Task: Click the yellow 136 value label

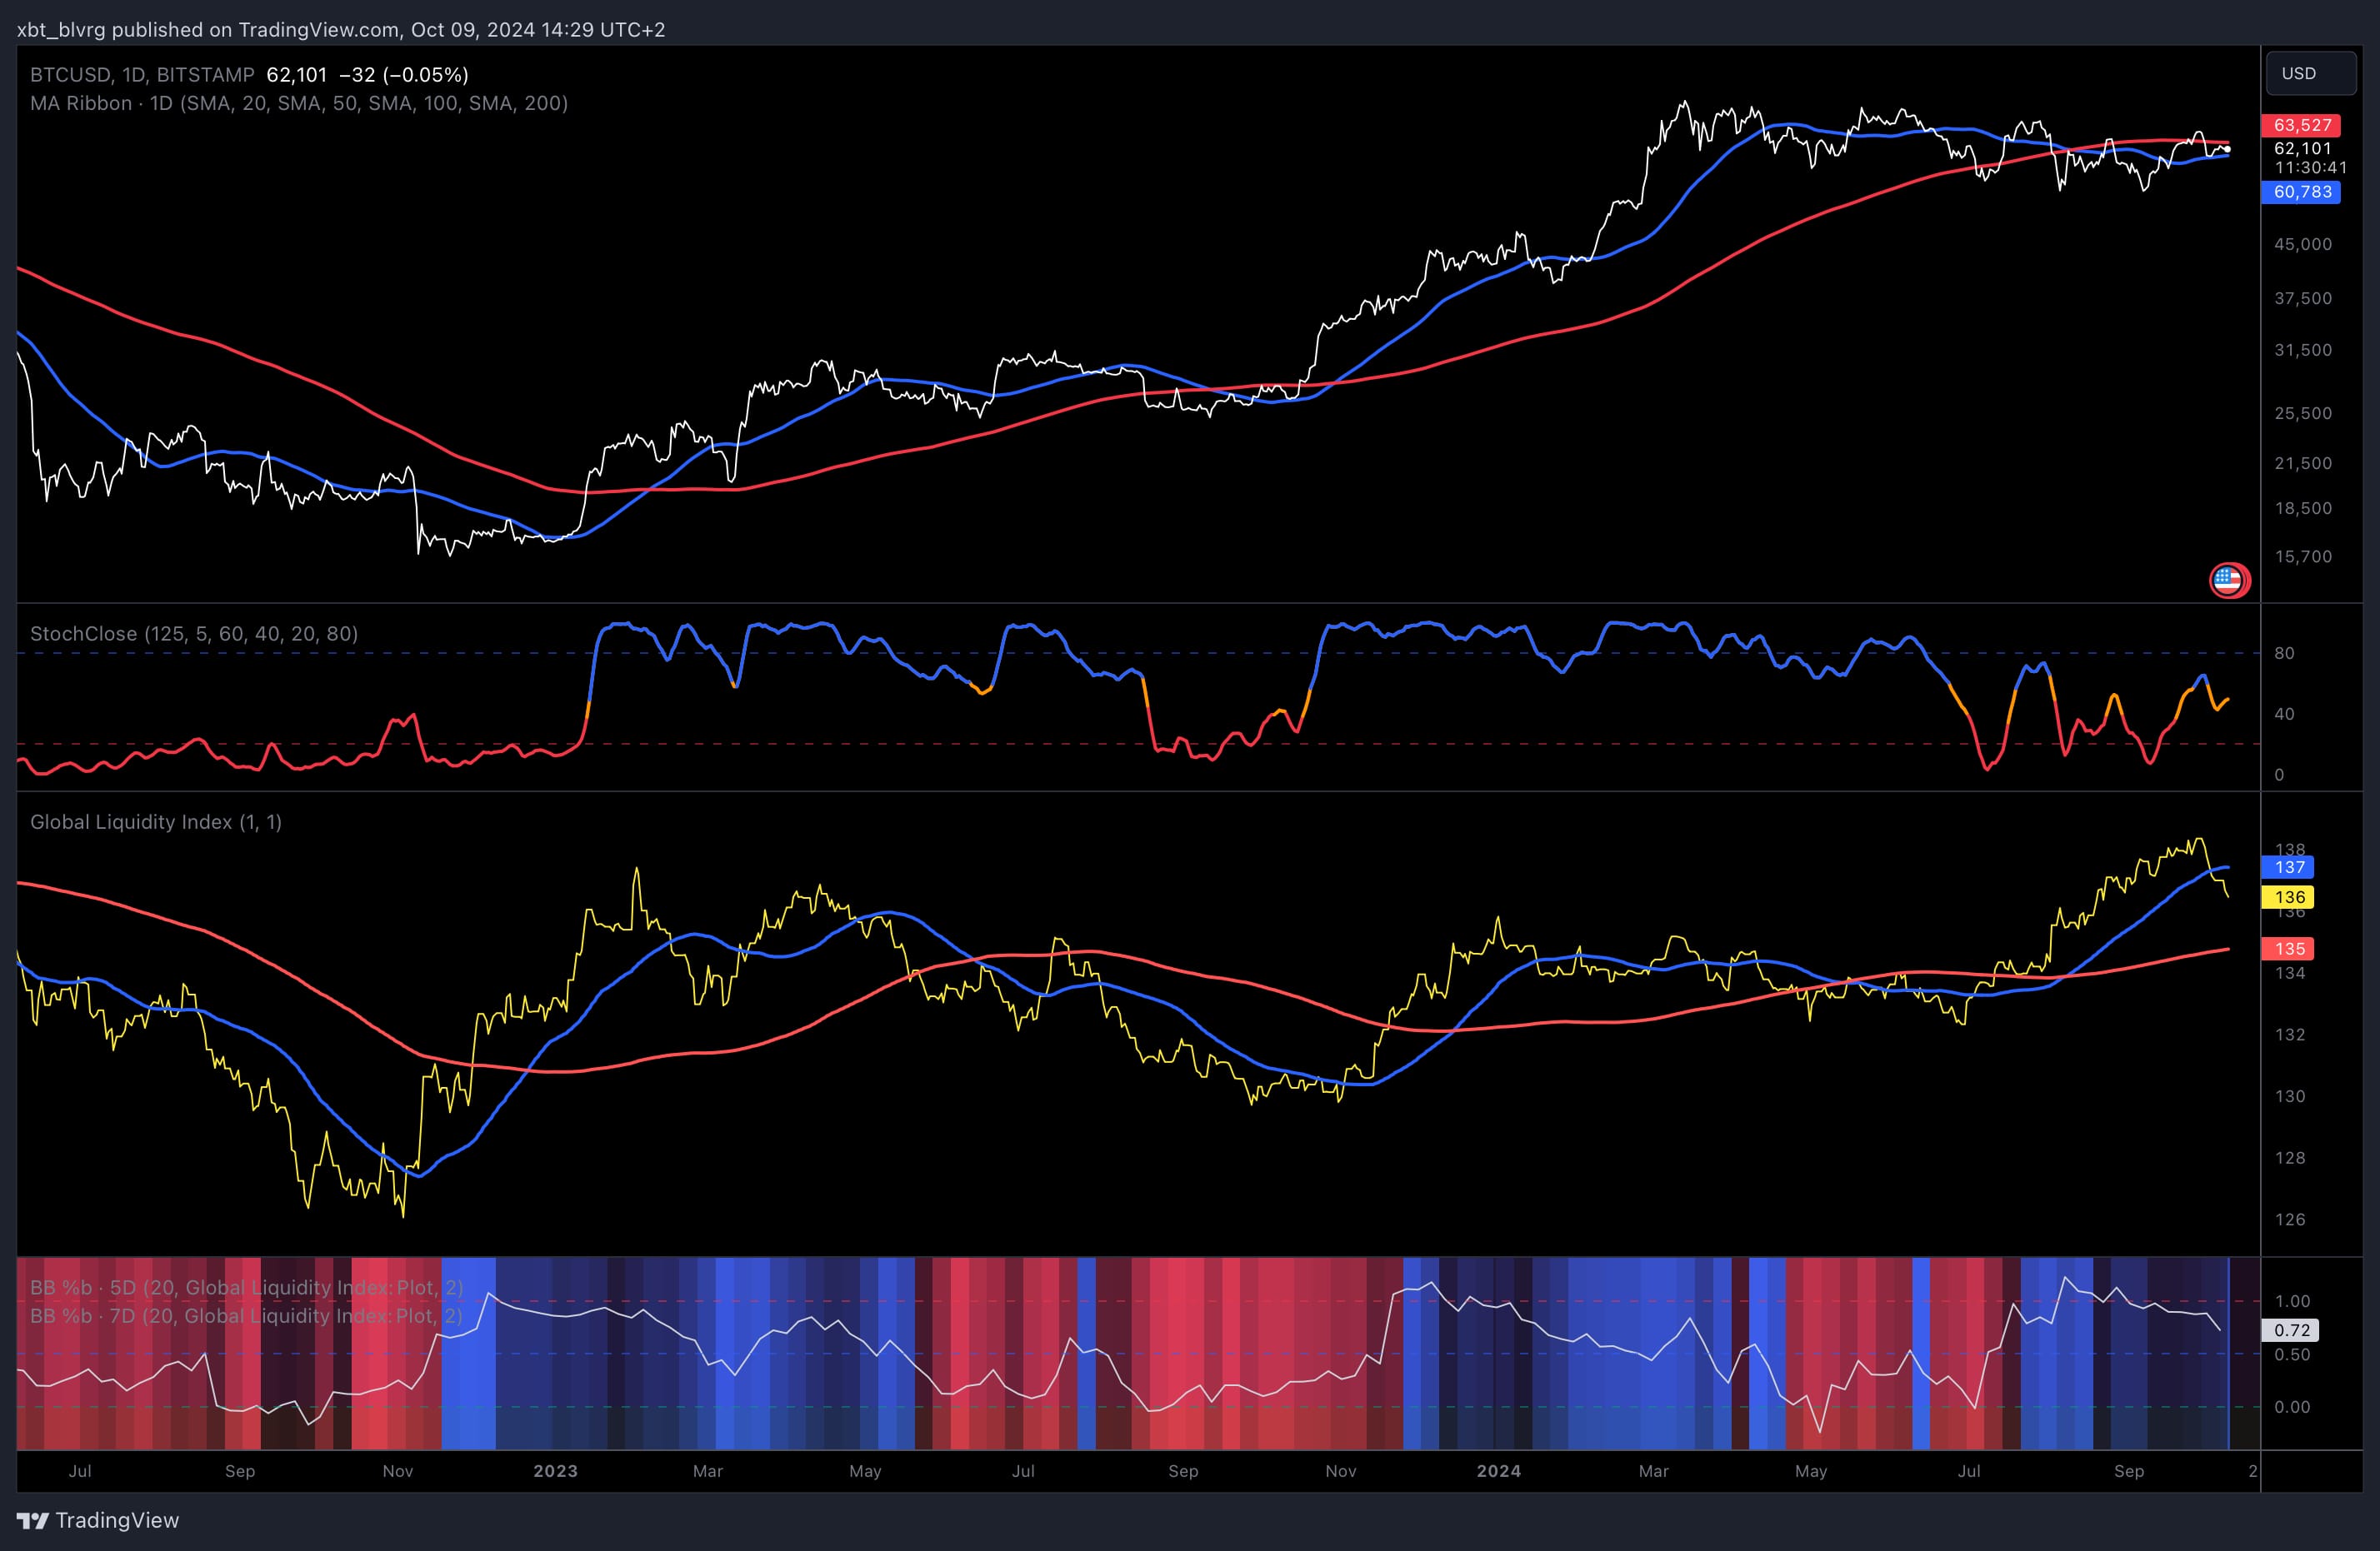Action: pyautogui.click(x=2289, y=896)
